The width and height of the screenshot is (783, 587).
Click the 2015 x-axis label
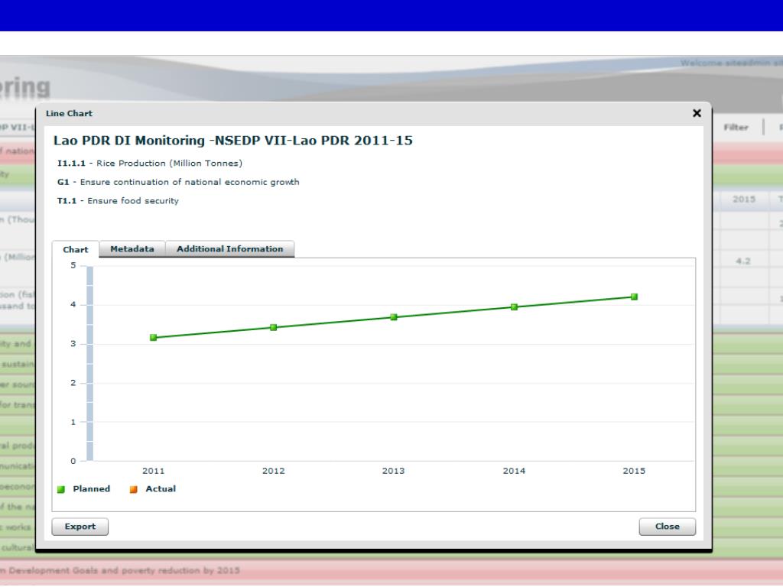[634, 471]
